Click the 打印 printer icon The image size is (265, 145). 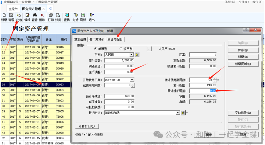point(51,15)
